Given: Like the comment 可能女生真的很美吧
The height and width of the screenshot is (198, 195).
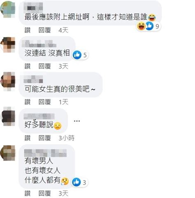Looking at the screenshot, I should click(x=28, y=102).
